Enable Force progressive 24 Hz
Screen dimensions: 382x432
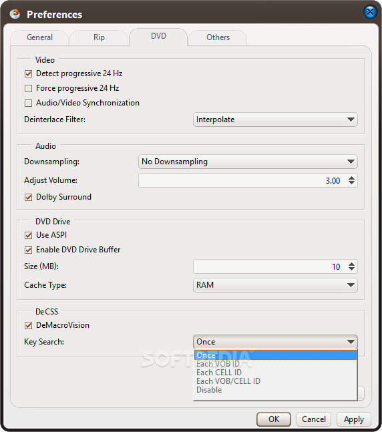(28, 88)
